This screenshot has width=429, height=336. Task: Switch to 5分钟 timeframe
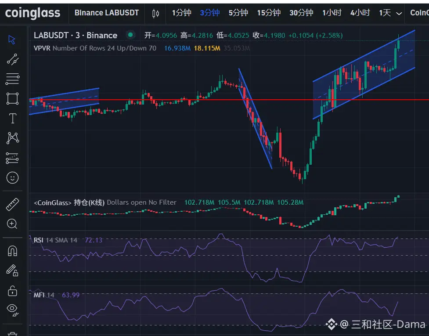pyautogui.click(x=238, y=13)
